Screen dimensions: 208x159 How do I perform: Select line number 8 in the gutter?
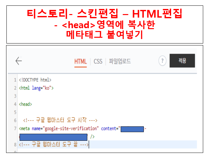coord(15,145)
